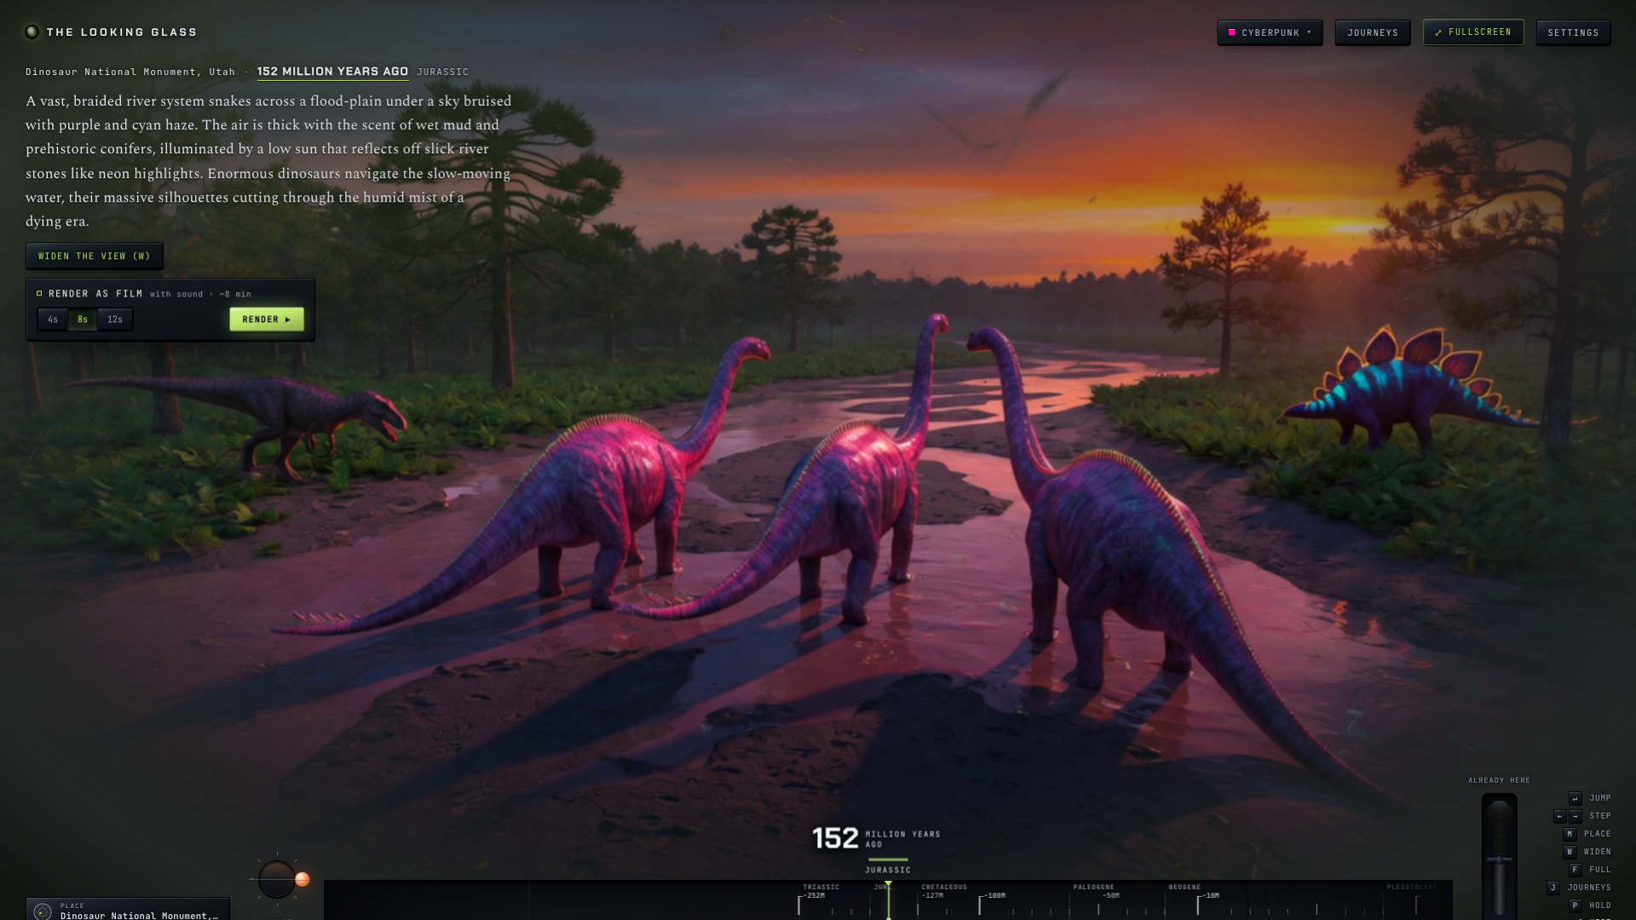Click the M key Place shortcut icon
The image size is (1636, 920).
coord(1570,834)
